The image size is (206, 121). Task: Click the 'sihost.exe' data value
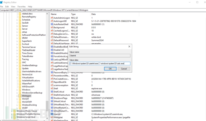pyautogui.click(x=96, y=95)
